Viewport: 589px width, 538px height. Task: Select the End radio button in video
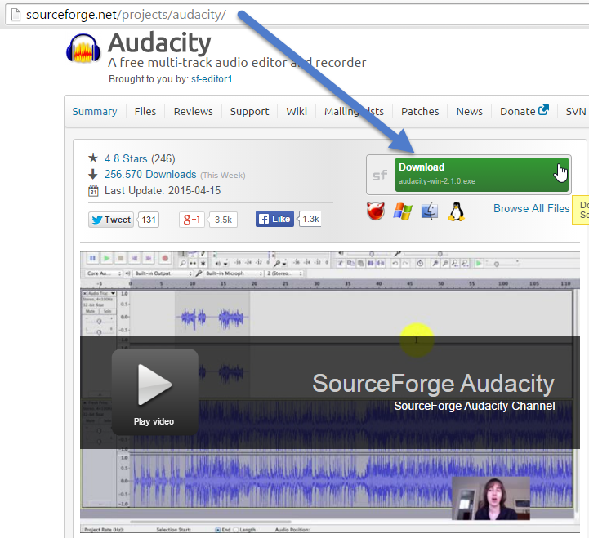click(x=218, y=530)
